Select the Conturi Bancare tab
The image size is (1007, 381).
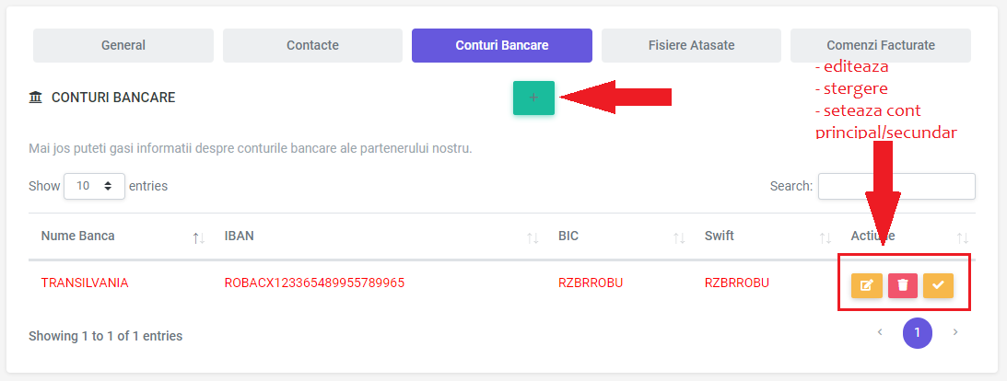[502, 45]
